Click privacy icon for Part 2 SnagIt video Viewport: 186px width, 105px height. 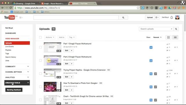point(151,61)
